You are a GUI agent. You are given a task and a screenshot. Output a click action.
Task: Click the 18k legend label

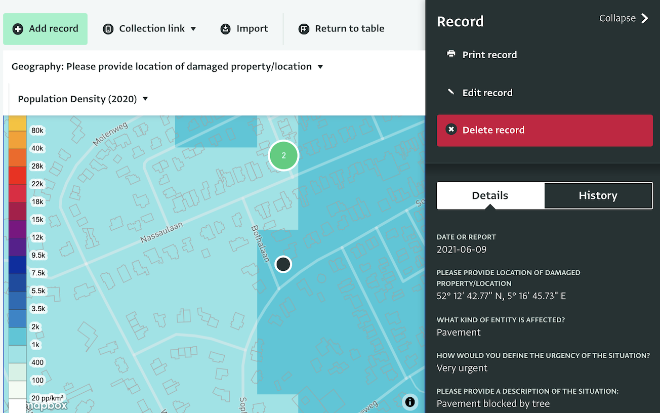tap(37, 201)
